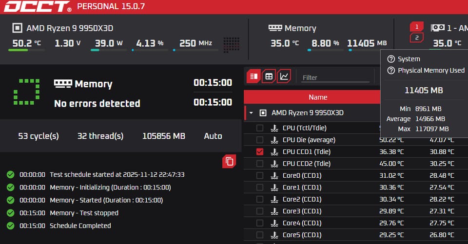Switch to graph monitoring view
468x244 pixels.
284,76
